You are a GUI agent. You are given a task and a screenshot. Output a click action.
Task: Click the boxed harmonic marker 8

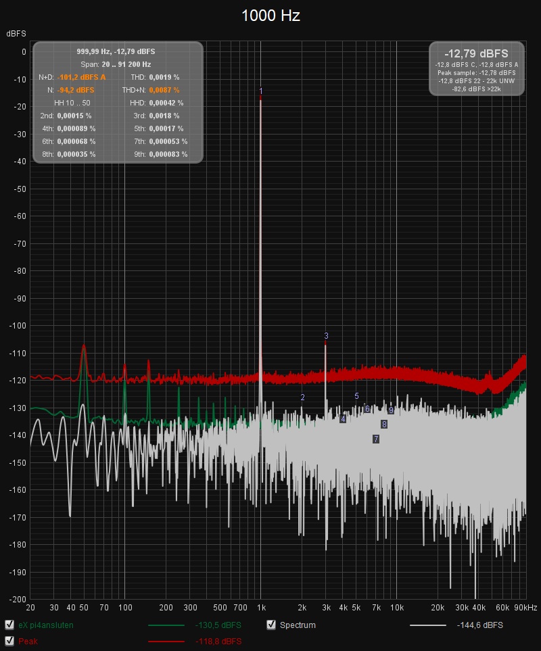point(384,425)
